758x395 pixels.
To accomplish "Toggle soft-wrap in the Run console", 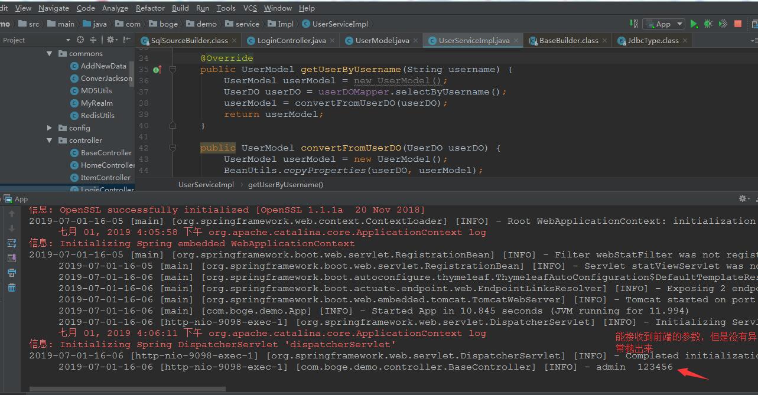I will click(12, 243).
